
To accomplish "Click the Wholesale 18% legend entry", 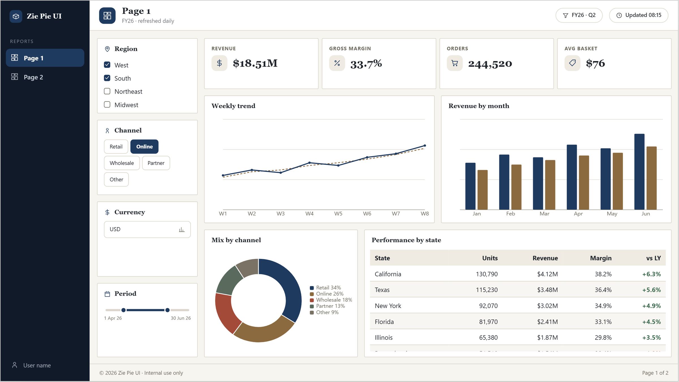I will [x=331, y=300].
